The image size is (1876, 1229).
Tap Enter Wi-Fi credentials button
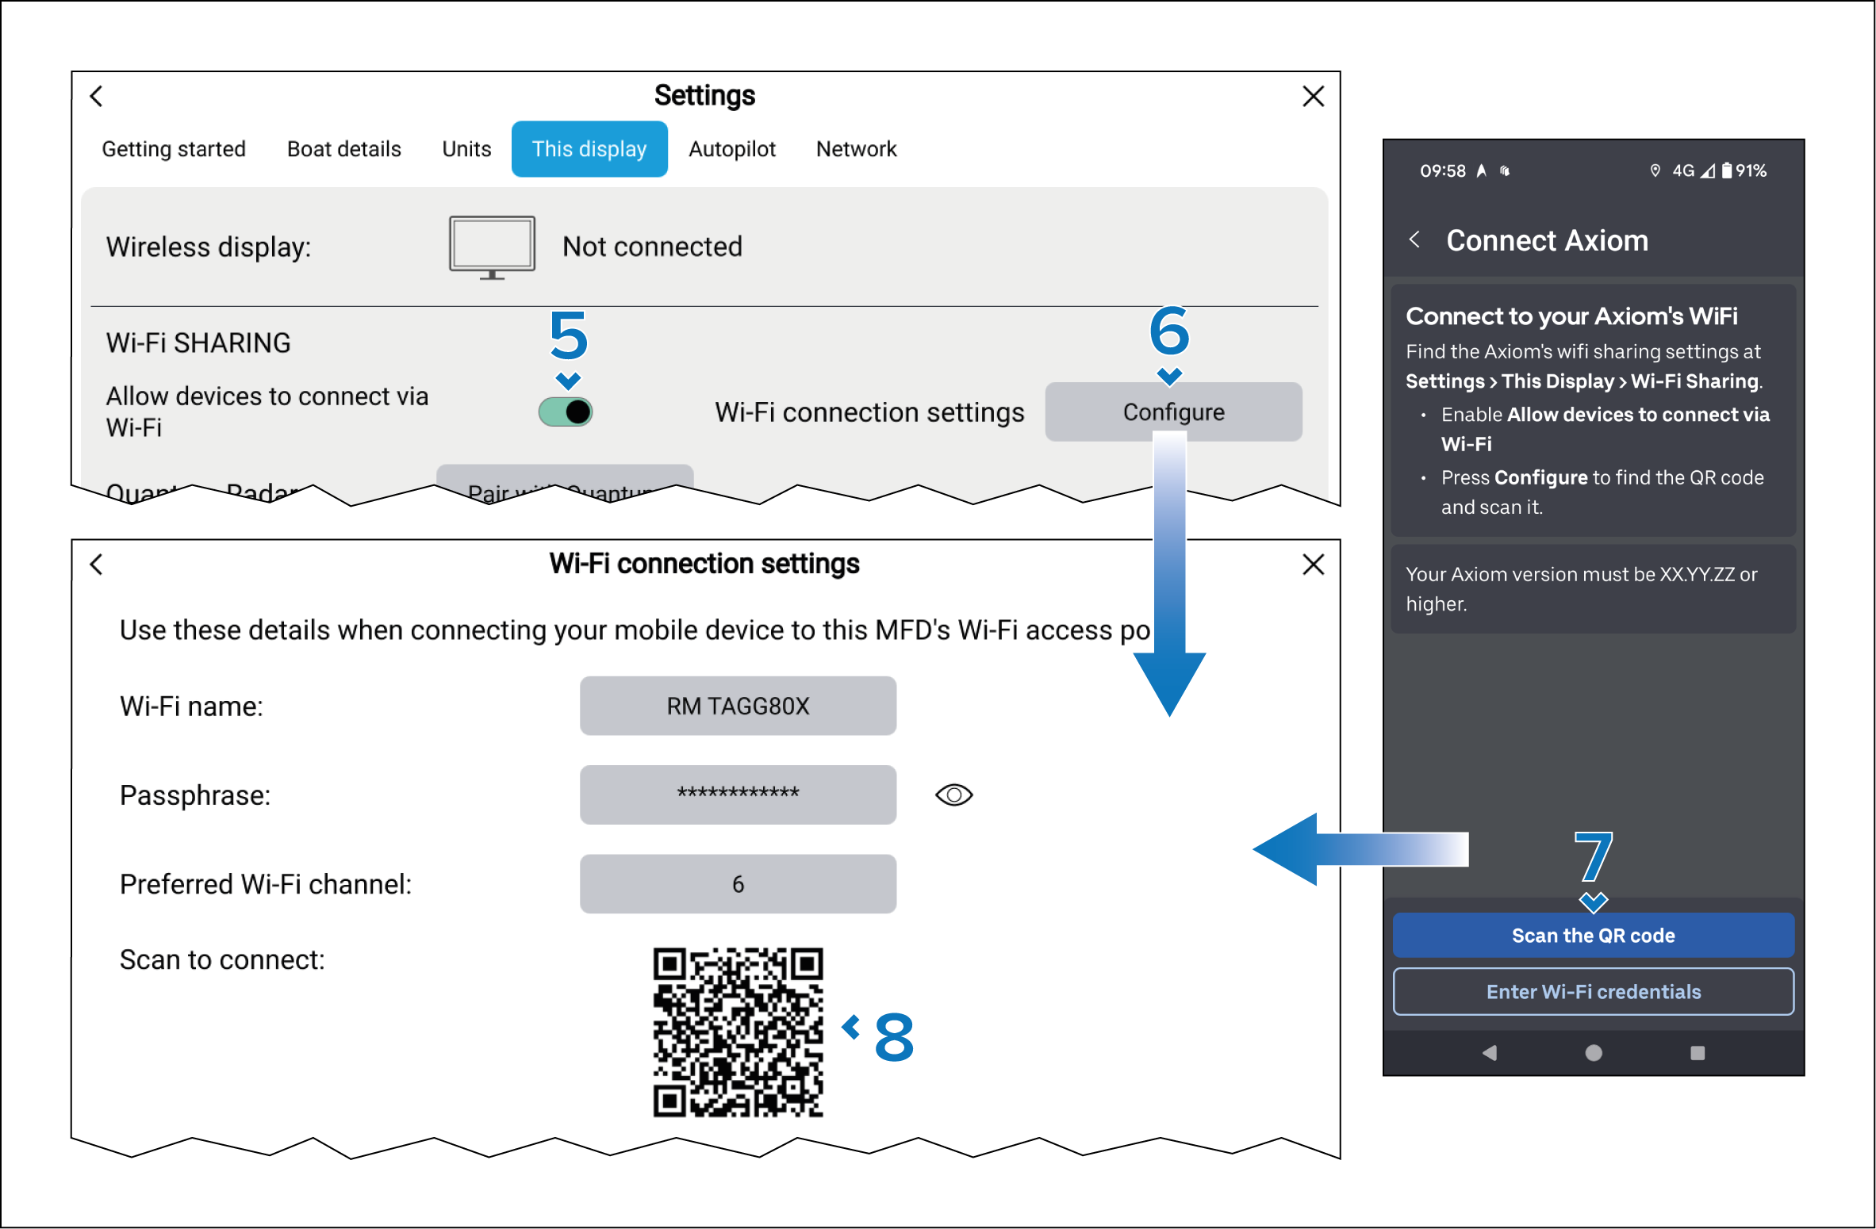tap(1593, 991)
